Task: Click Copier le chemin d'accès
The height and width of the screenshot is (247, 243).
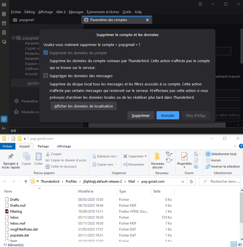Action: click(66, 160)
